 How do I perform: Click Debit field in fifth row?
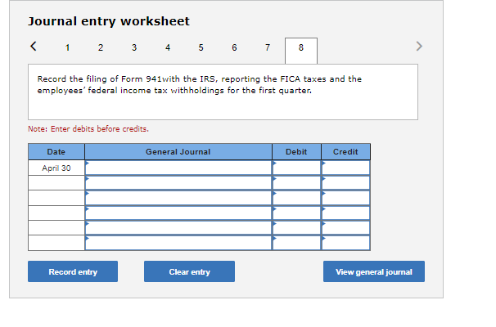click(297, 228)
